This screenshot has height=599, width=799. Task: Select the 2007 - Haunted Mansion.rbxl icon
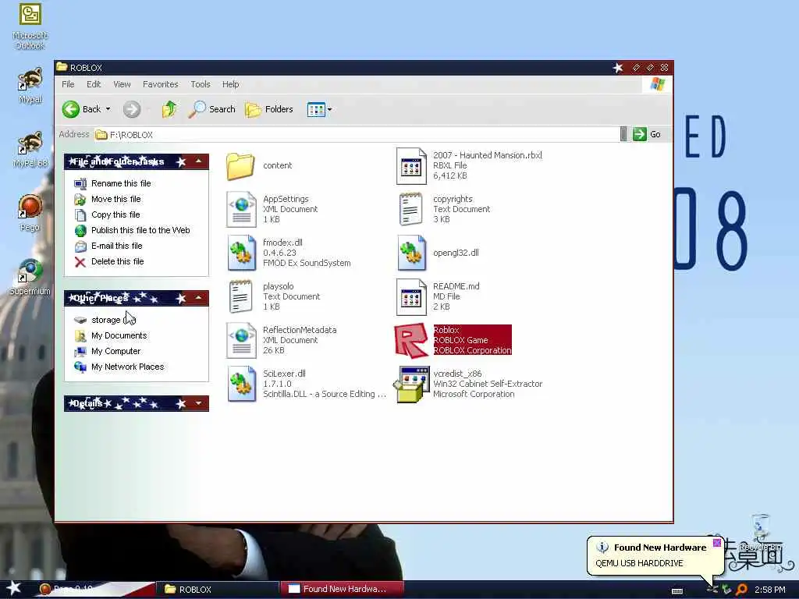[411, 165]
